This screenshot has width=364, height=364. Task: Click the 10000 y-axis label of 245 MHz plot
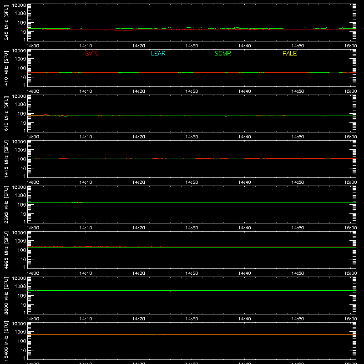point(19,5)
